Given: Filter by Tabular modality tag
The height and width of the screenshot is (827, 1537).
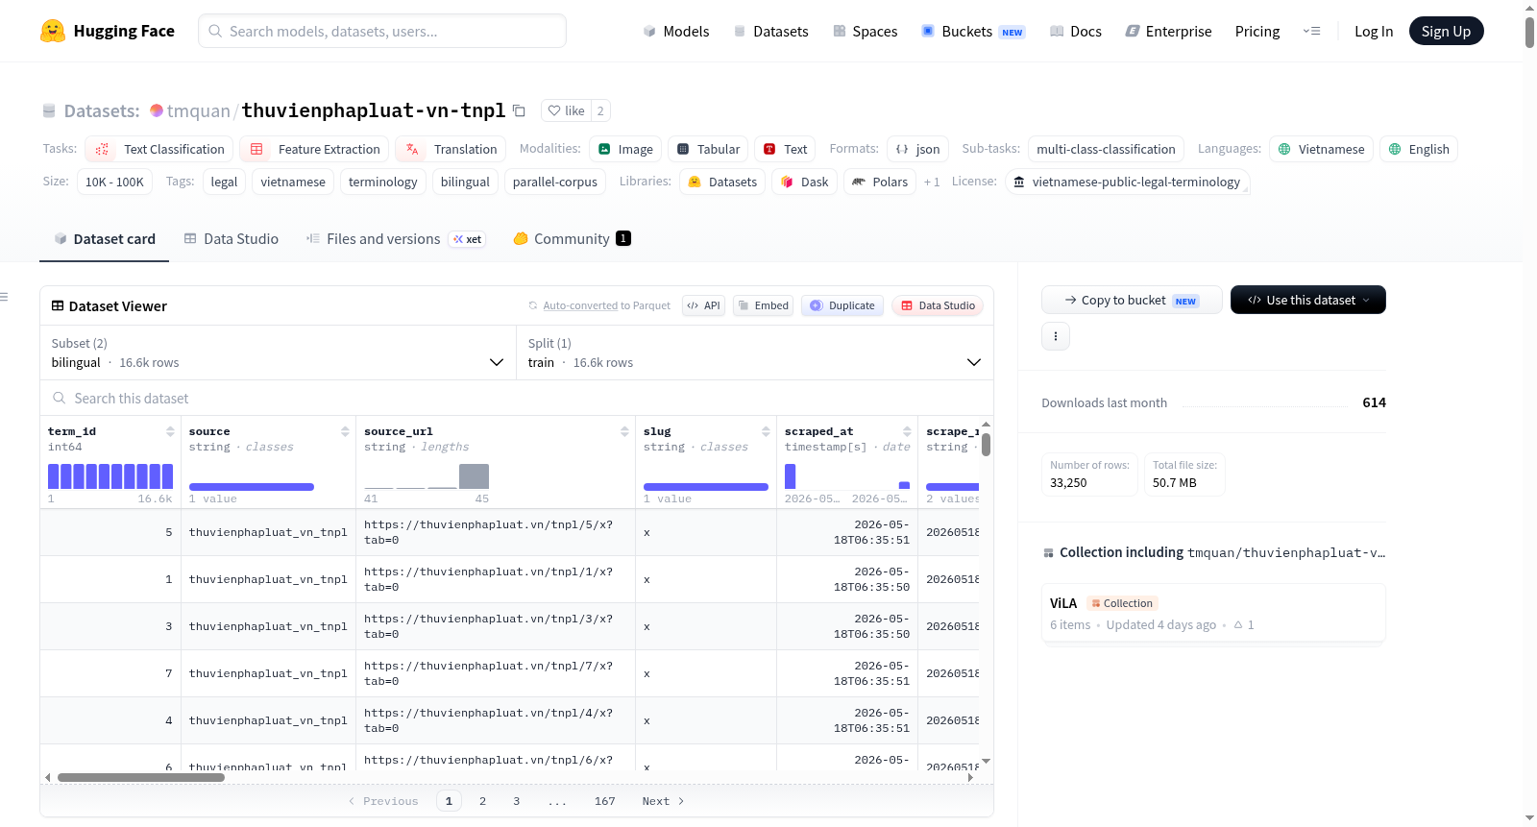Looking at the screenshot, I should [x=708, y=149].
